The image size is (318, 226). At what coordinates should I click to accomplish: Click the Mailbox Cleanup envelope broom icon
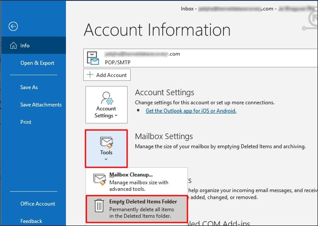pyautogui.click(x=100, y=179)
